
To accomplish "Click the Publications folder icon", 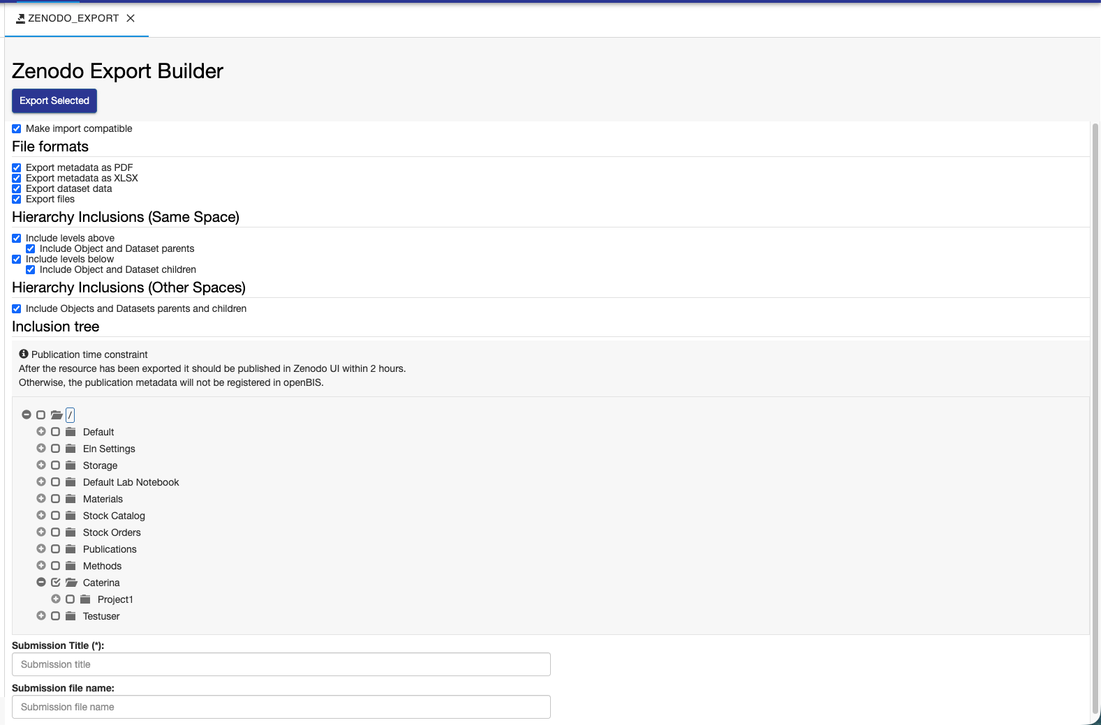I will click(x=71, y=548).
